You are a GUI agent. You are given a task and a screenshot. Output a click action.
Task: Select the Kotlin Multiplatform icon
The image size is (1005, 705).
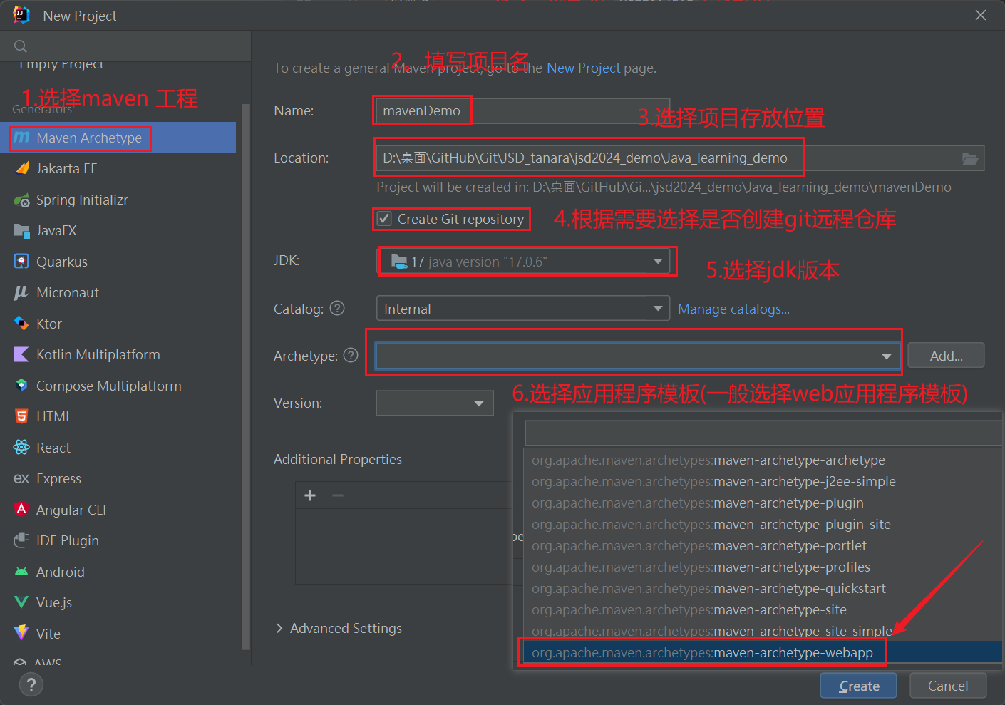click(x=22, y=354)
